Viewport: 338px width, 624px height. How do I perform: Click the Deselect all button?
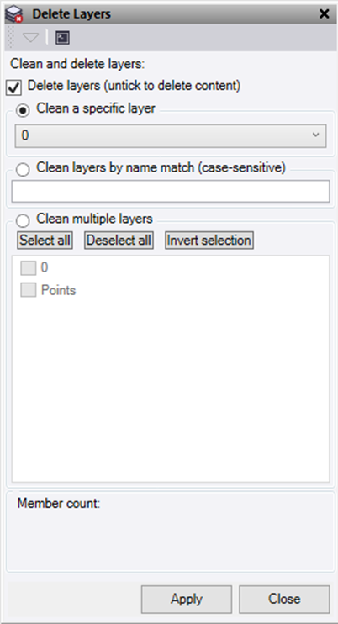click(x=119, y=241)
